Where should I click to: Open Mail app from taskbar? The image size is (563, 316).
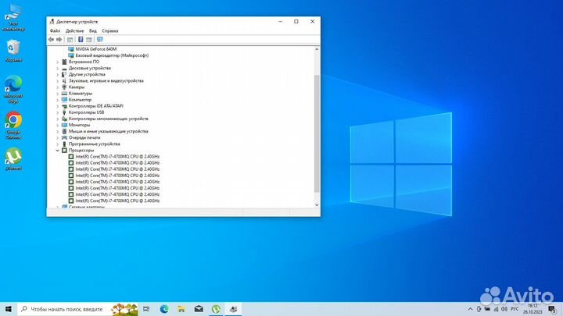199,309
